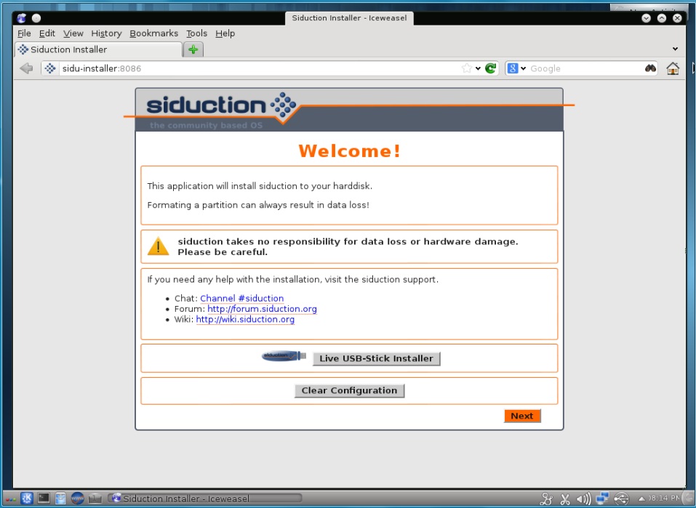Viewport: 696px width, 508px height.
Task: Open the Bookmarks menu
Action: [154, 33]
